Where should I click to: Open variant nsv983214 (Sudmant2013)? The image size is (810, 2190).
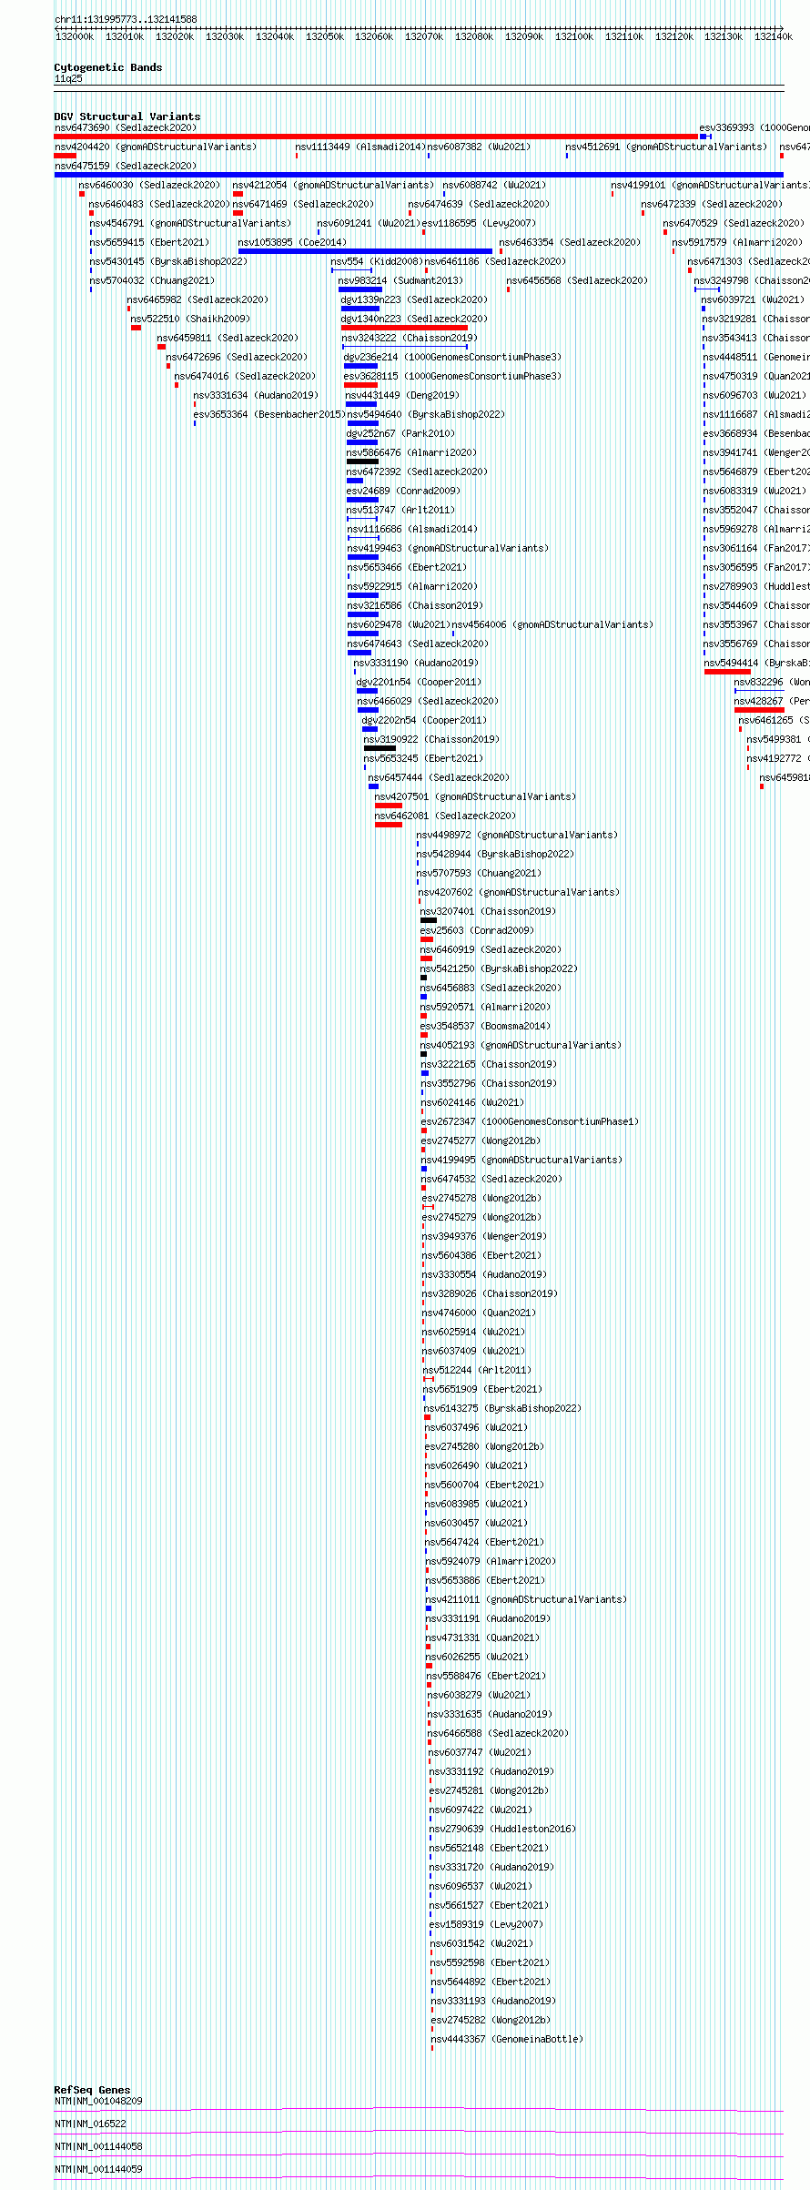point(400,280)
